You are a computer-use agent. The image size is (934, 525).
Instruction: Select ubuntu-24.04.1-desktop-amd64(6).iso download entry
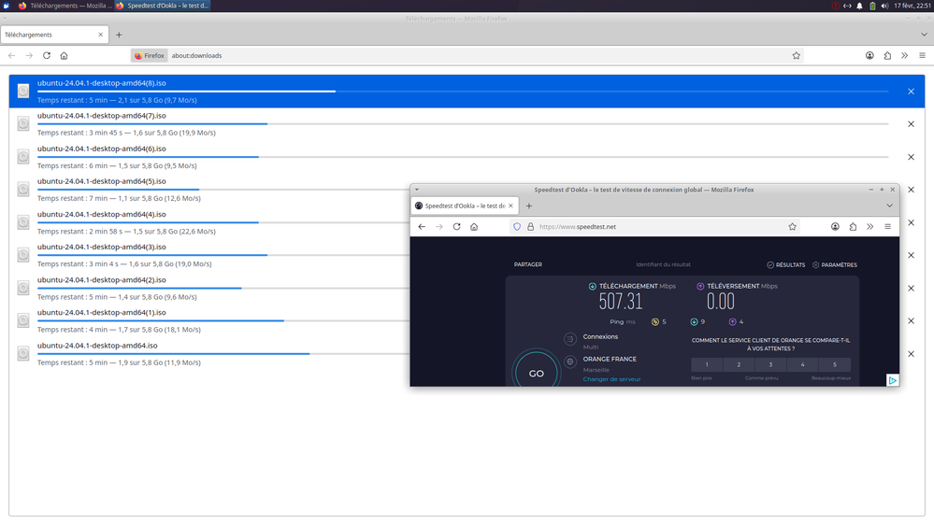(x=467, y=157)
